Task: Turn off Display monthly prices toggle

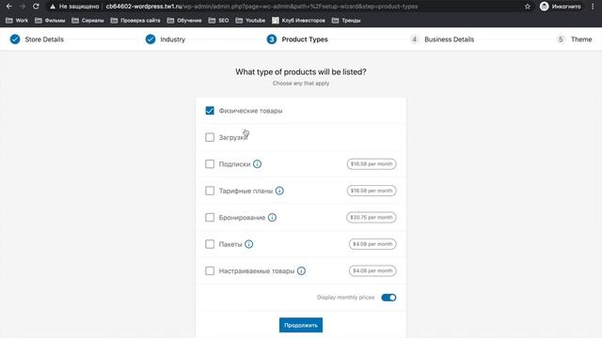Action: 388,298
